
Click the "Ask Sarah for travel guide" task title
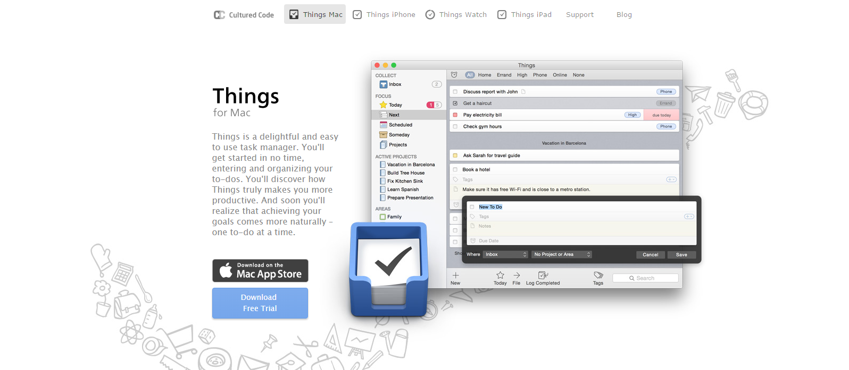[492, 156]
